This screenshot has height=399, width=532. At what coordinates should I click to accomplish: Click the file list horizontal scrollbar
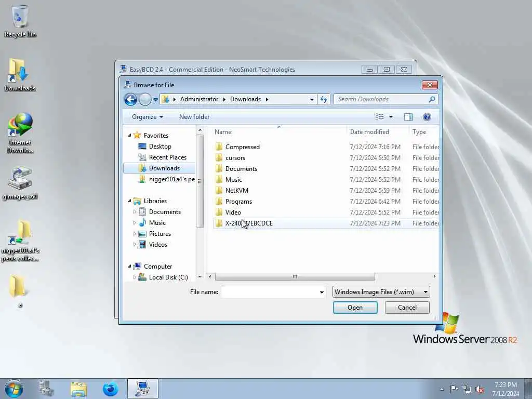pyautogui.click(x=295, y=276)
